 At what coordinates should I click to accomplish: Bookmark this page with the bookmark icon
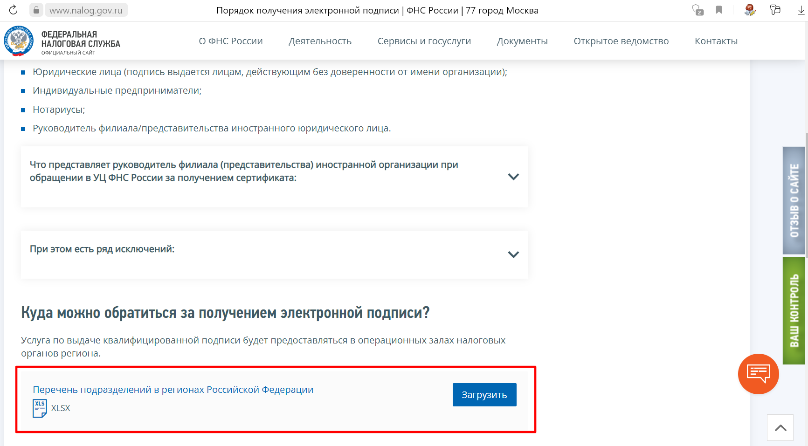coord(719,10)
